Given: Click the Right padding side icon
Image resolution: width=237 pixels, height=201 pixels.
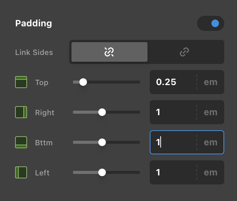Looking at the screenshot, I should click(21, 112).
